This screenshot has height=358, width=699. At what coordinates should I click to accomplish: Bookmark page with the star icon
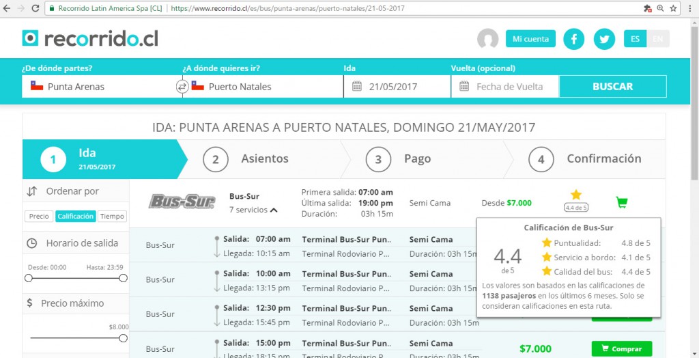[x=673, y=8]
